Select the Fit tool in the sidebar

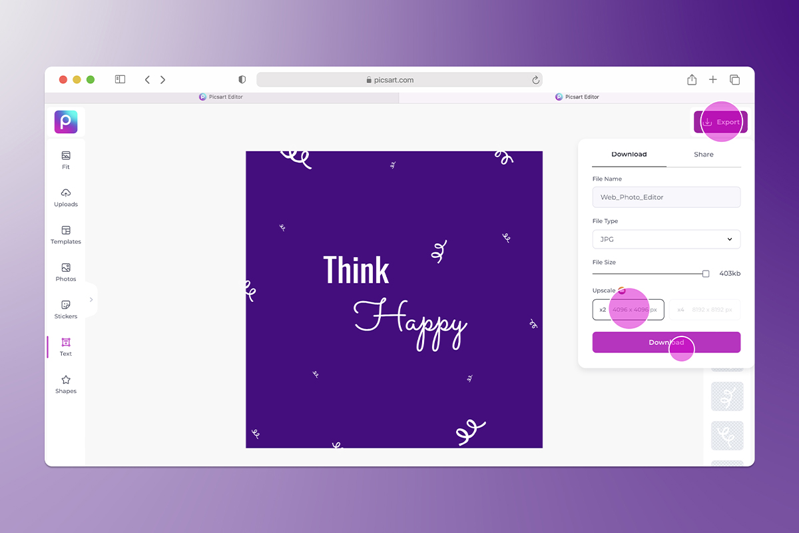pos(65,160)
